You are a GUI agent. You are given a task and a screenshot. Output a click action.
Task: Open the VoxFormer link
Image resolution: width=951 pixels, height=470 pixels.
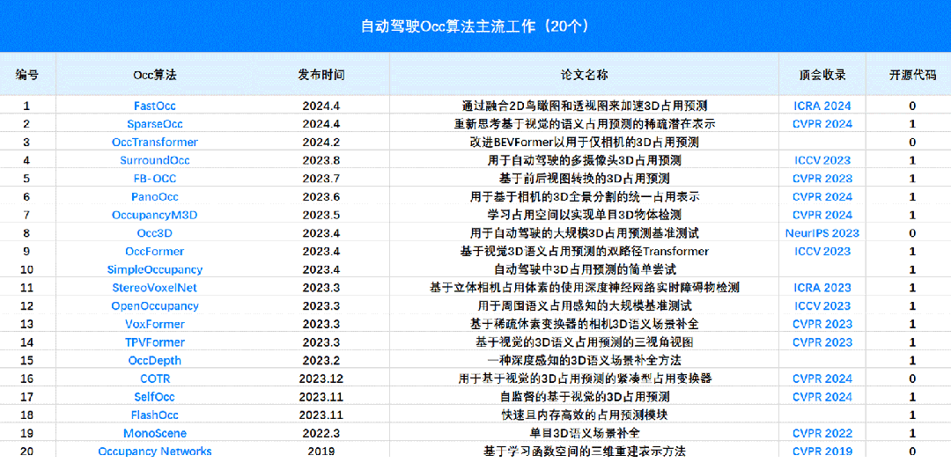click(x=155, y=325)
